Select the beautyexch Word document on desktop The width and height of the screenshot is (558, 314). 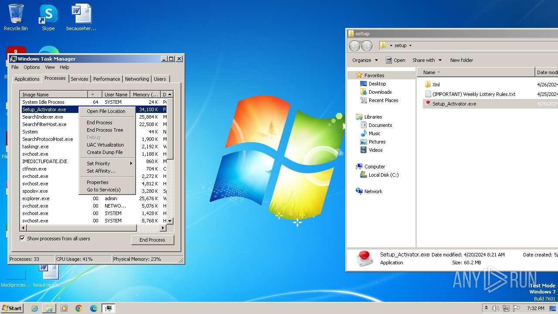pos(48,275)
